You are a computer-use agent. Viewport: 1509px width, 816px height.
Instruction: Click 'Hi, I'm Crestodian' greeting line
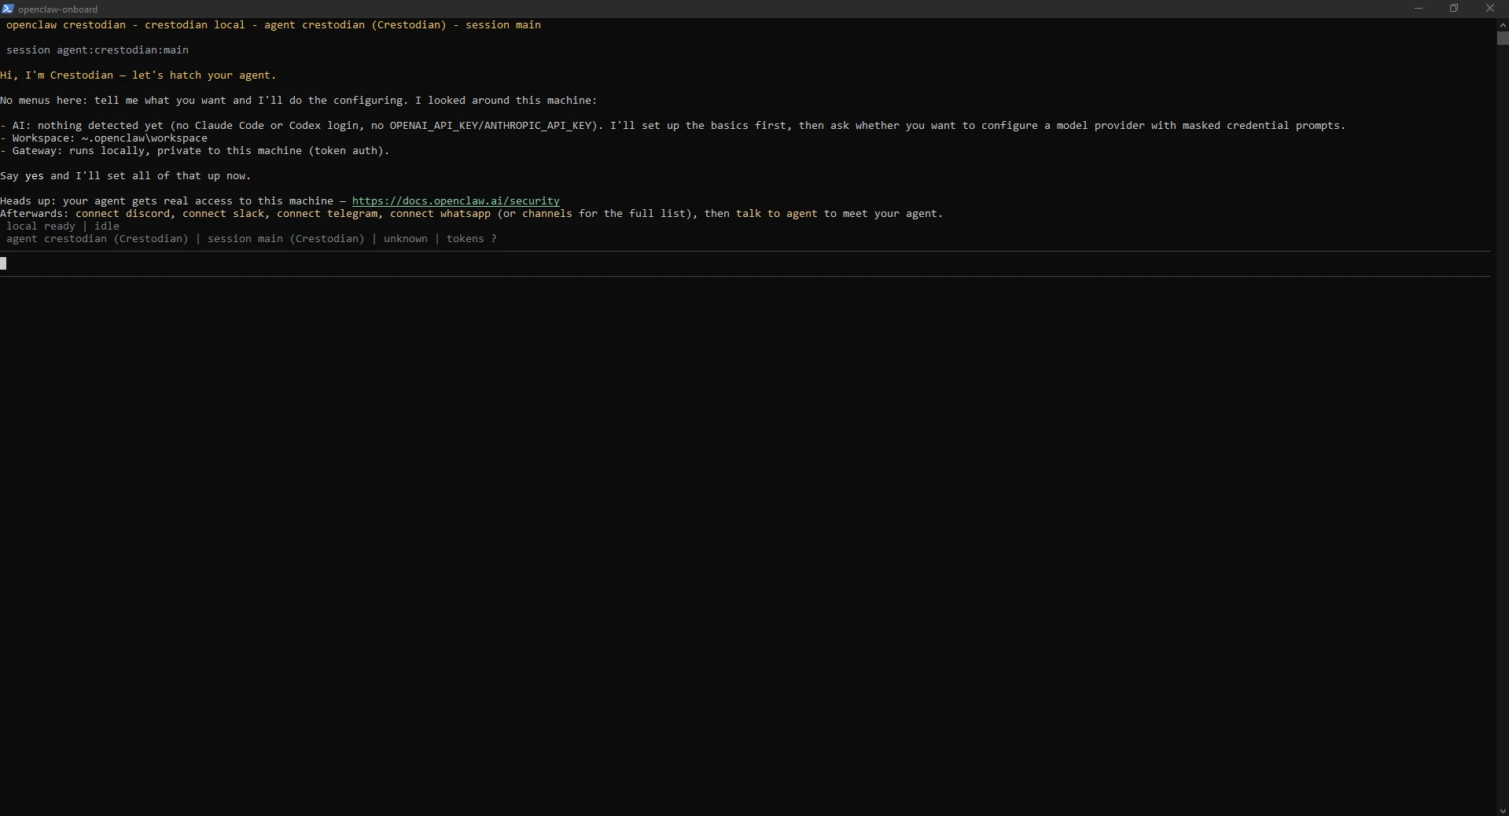(138, 75)
